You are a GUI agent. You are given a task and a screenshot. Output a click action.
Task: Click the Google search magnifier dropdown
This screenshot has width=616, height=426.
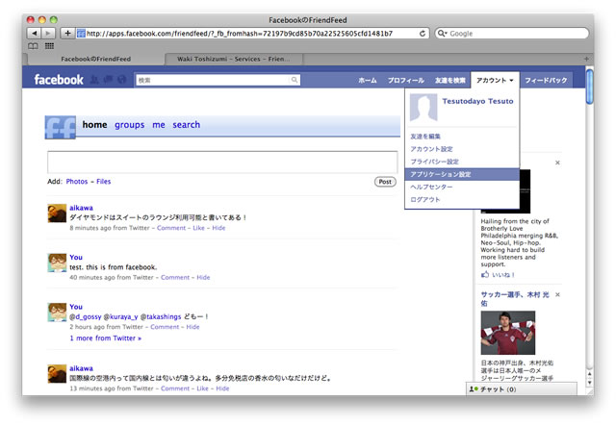[x=442, y=34]
